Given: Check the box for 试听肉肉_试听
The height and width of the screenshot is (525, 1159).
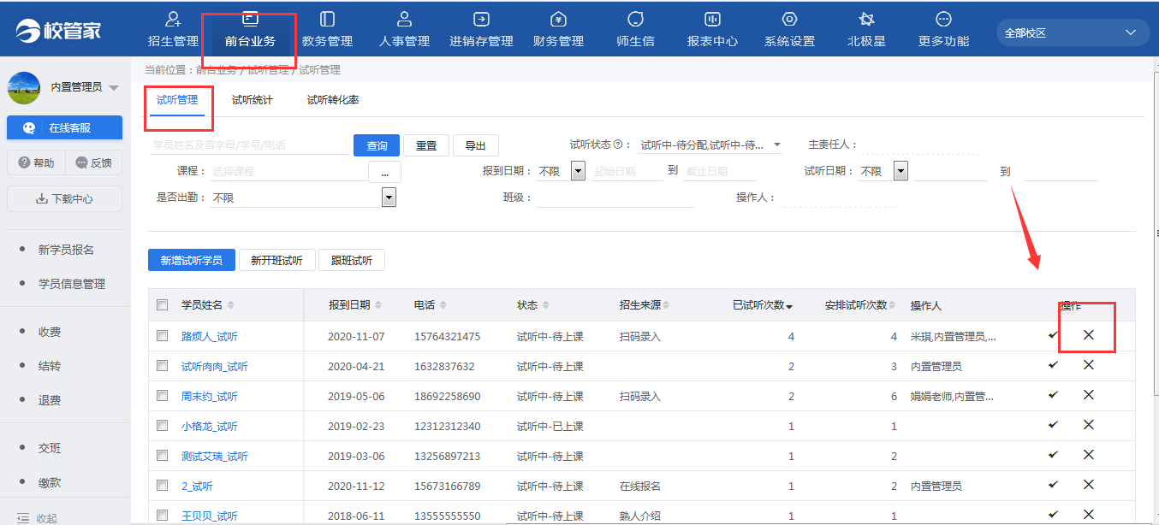Looking at the screenshot, I should click(163, 366).
